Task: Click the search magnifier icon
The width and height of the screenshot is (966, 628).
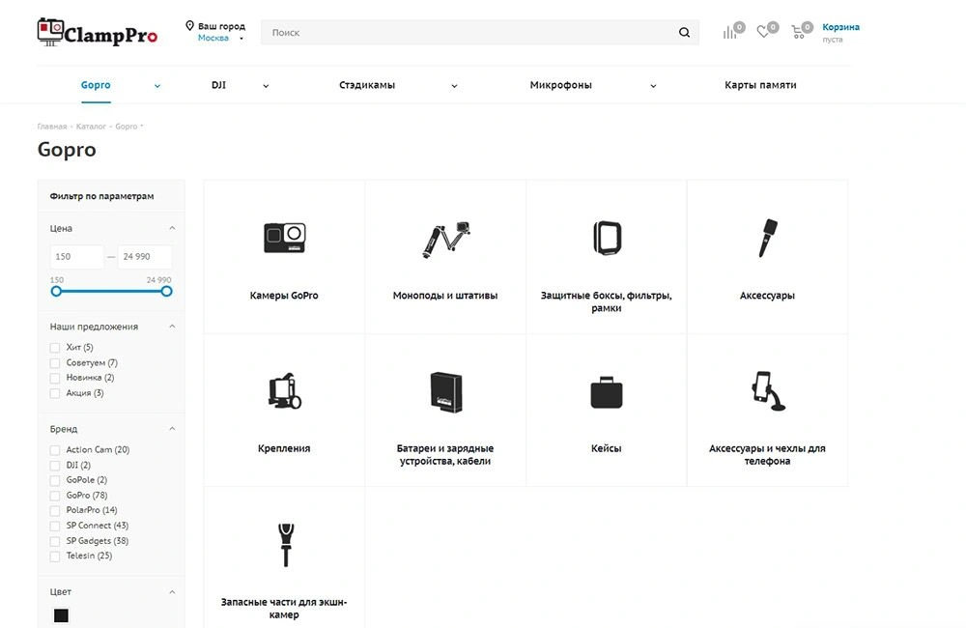Action: pyautogui.click(x=684, y=33)
